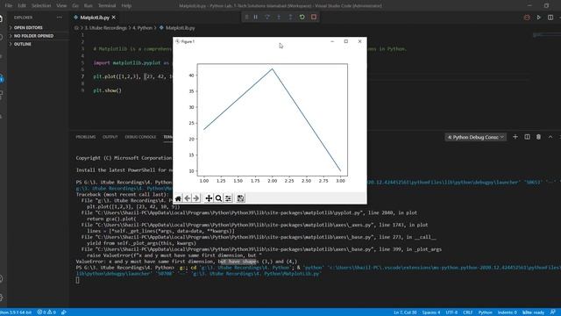Split the terminal panel
The height and width of the screenshot is (316, 561).
527,137
